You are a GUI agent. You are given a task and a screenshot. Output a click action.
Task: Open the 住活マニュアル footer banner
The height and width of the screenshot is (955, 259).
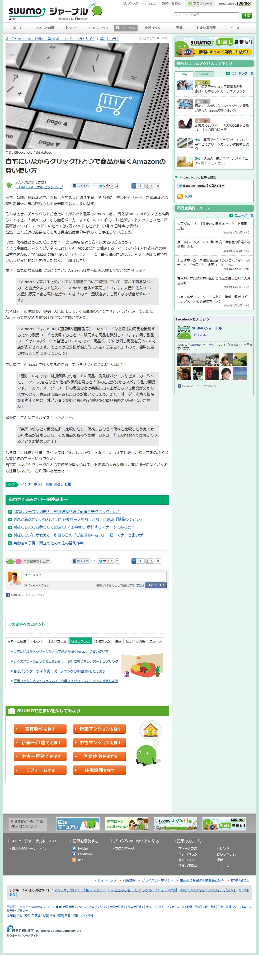(78, 824)
